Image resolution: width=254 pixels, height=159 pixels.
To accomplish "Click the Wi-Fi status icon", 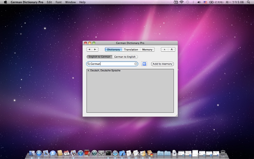I will (182, 2).
